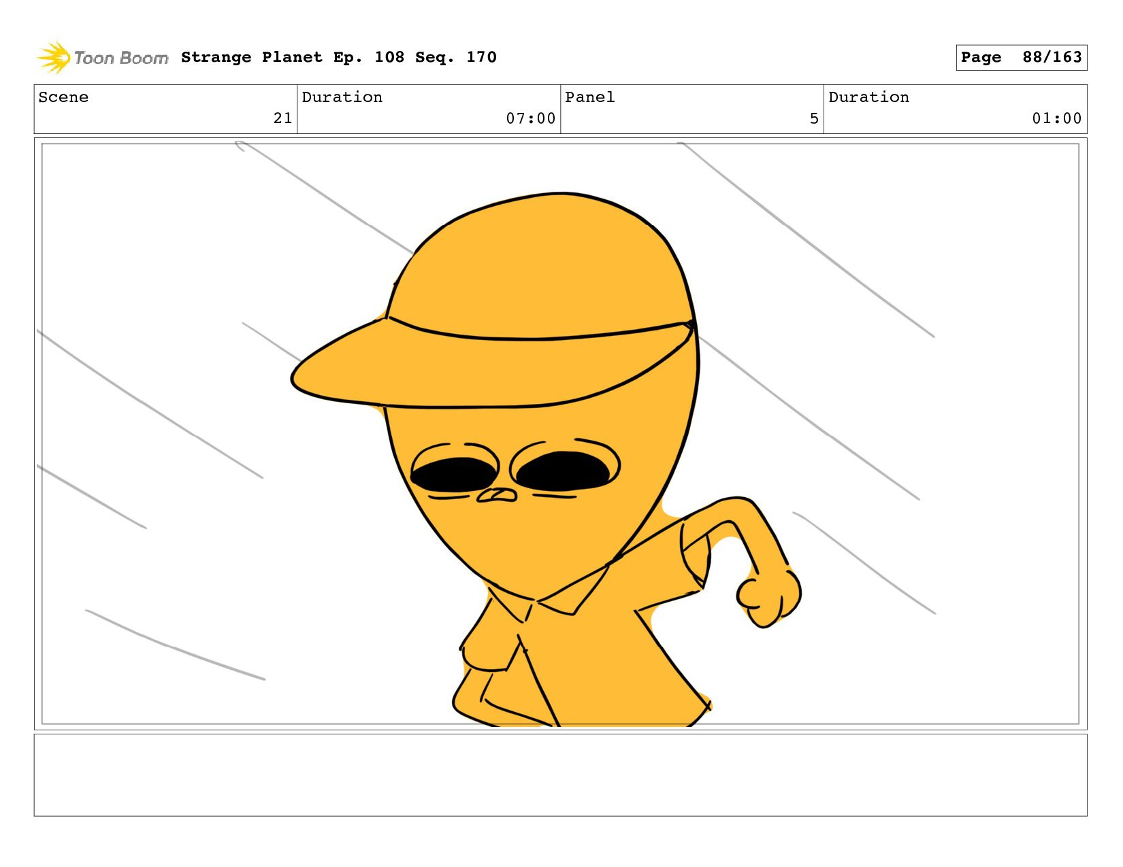Click the character's small nose
This screenshot has height=867, width=1123.
[x=497, y=495]
